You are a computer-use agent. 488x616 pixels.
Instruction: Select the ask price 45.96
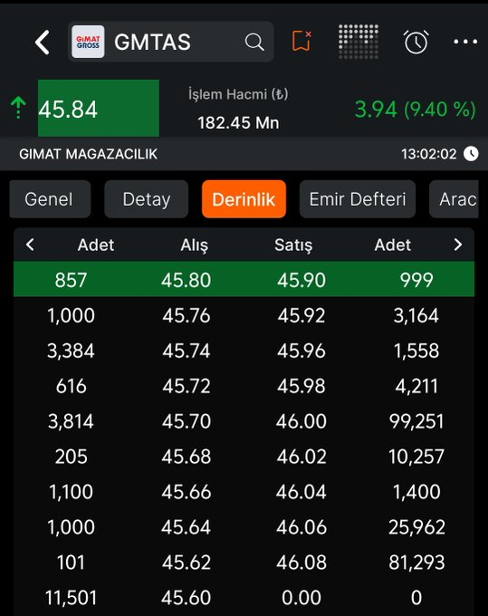click(301, 351)
